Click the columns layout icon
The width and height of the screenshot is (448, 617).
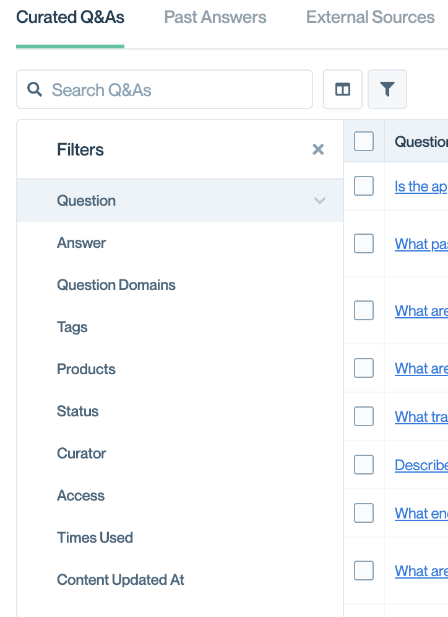click(343, 90)
